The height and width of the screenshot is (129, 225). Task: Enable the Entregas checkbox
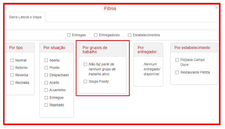tap(69, 35)
